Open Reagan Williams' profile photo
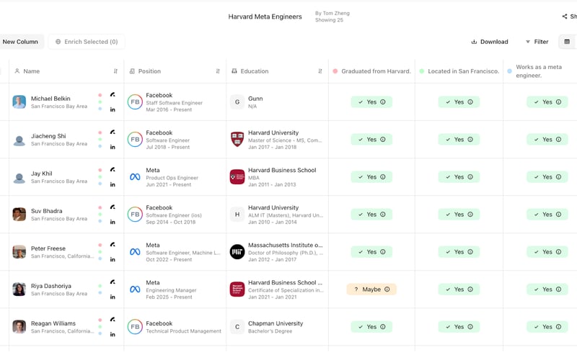 19,327
